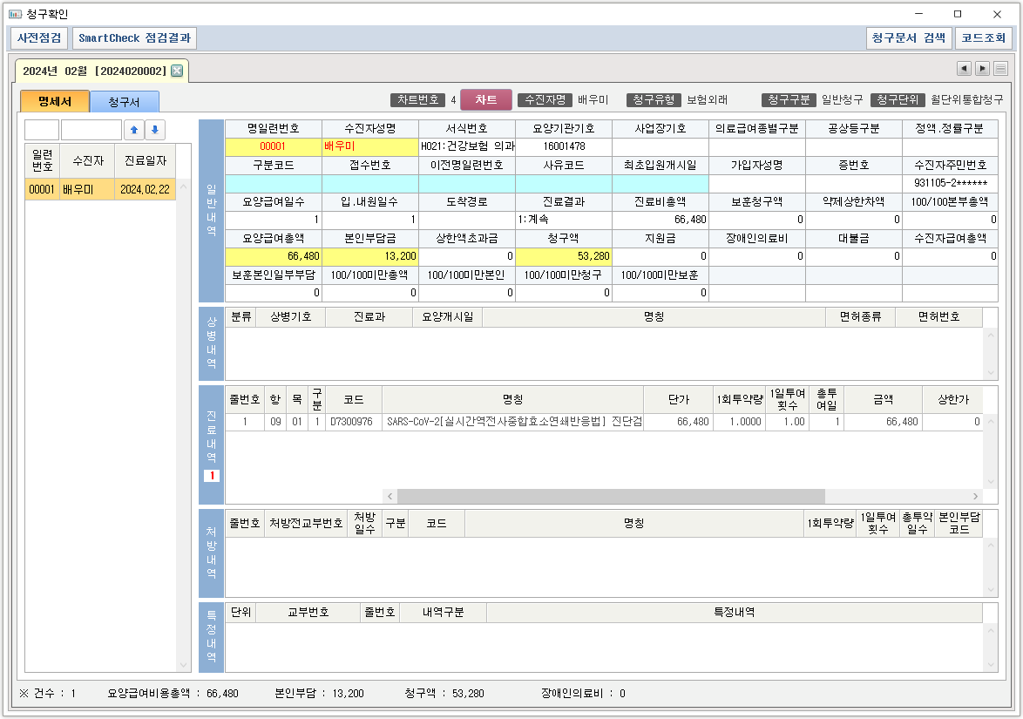Open 코드조회 lookup
This screenshot has height=719, width=1023.
(x=984, y=38)
